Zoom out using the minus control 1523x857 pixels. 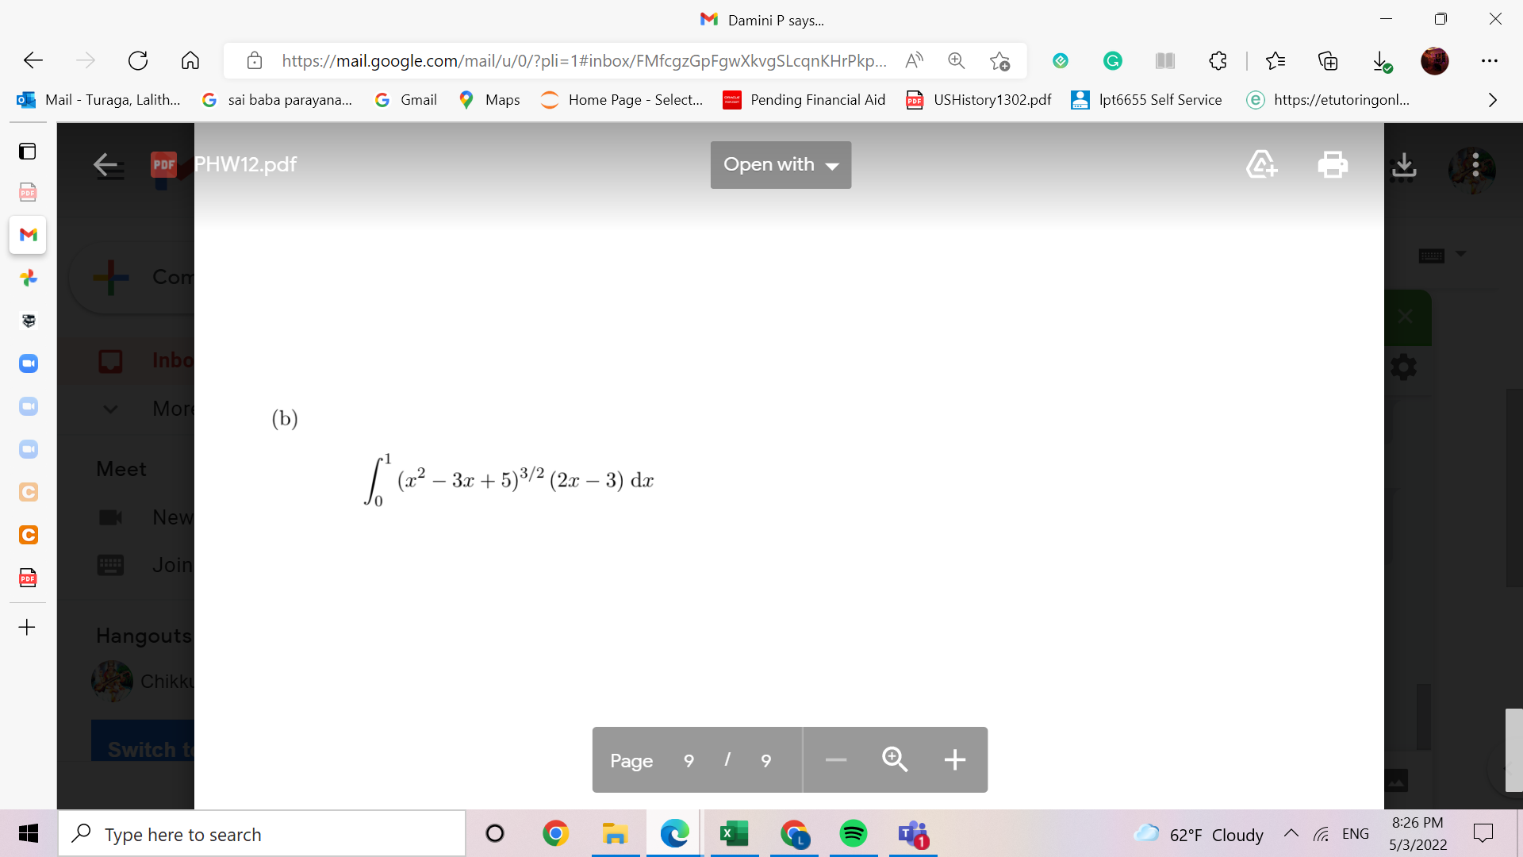pyautogui.click(x=835, y=759)
